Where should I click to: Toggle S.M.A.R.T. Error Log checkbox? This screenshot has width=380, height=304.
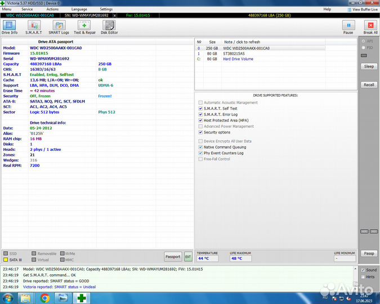200,114
